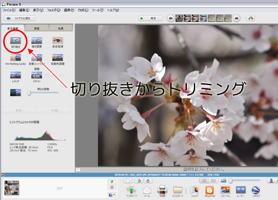Mark photo with the star button
This screenshot has width=278, height=200.
pos(128,181)
